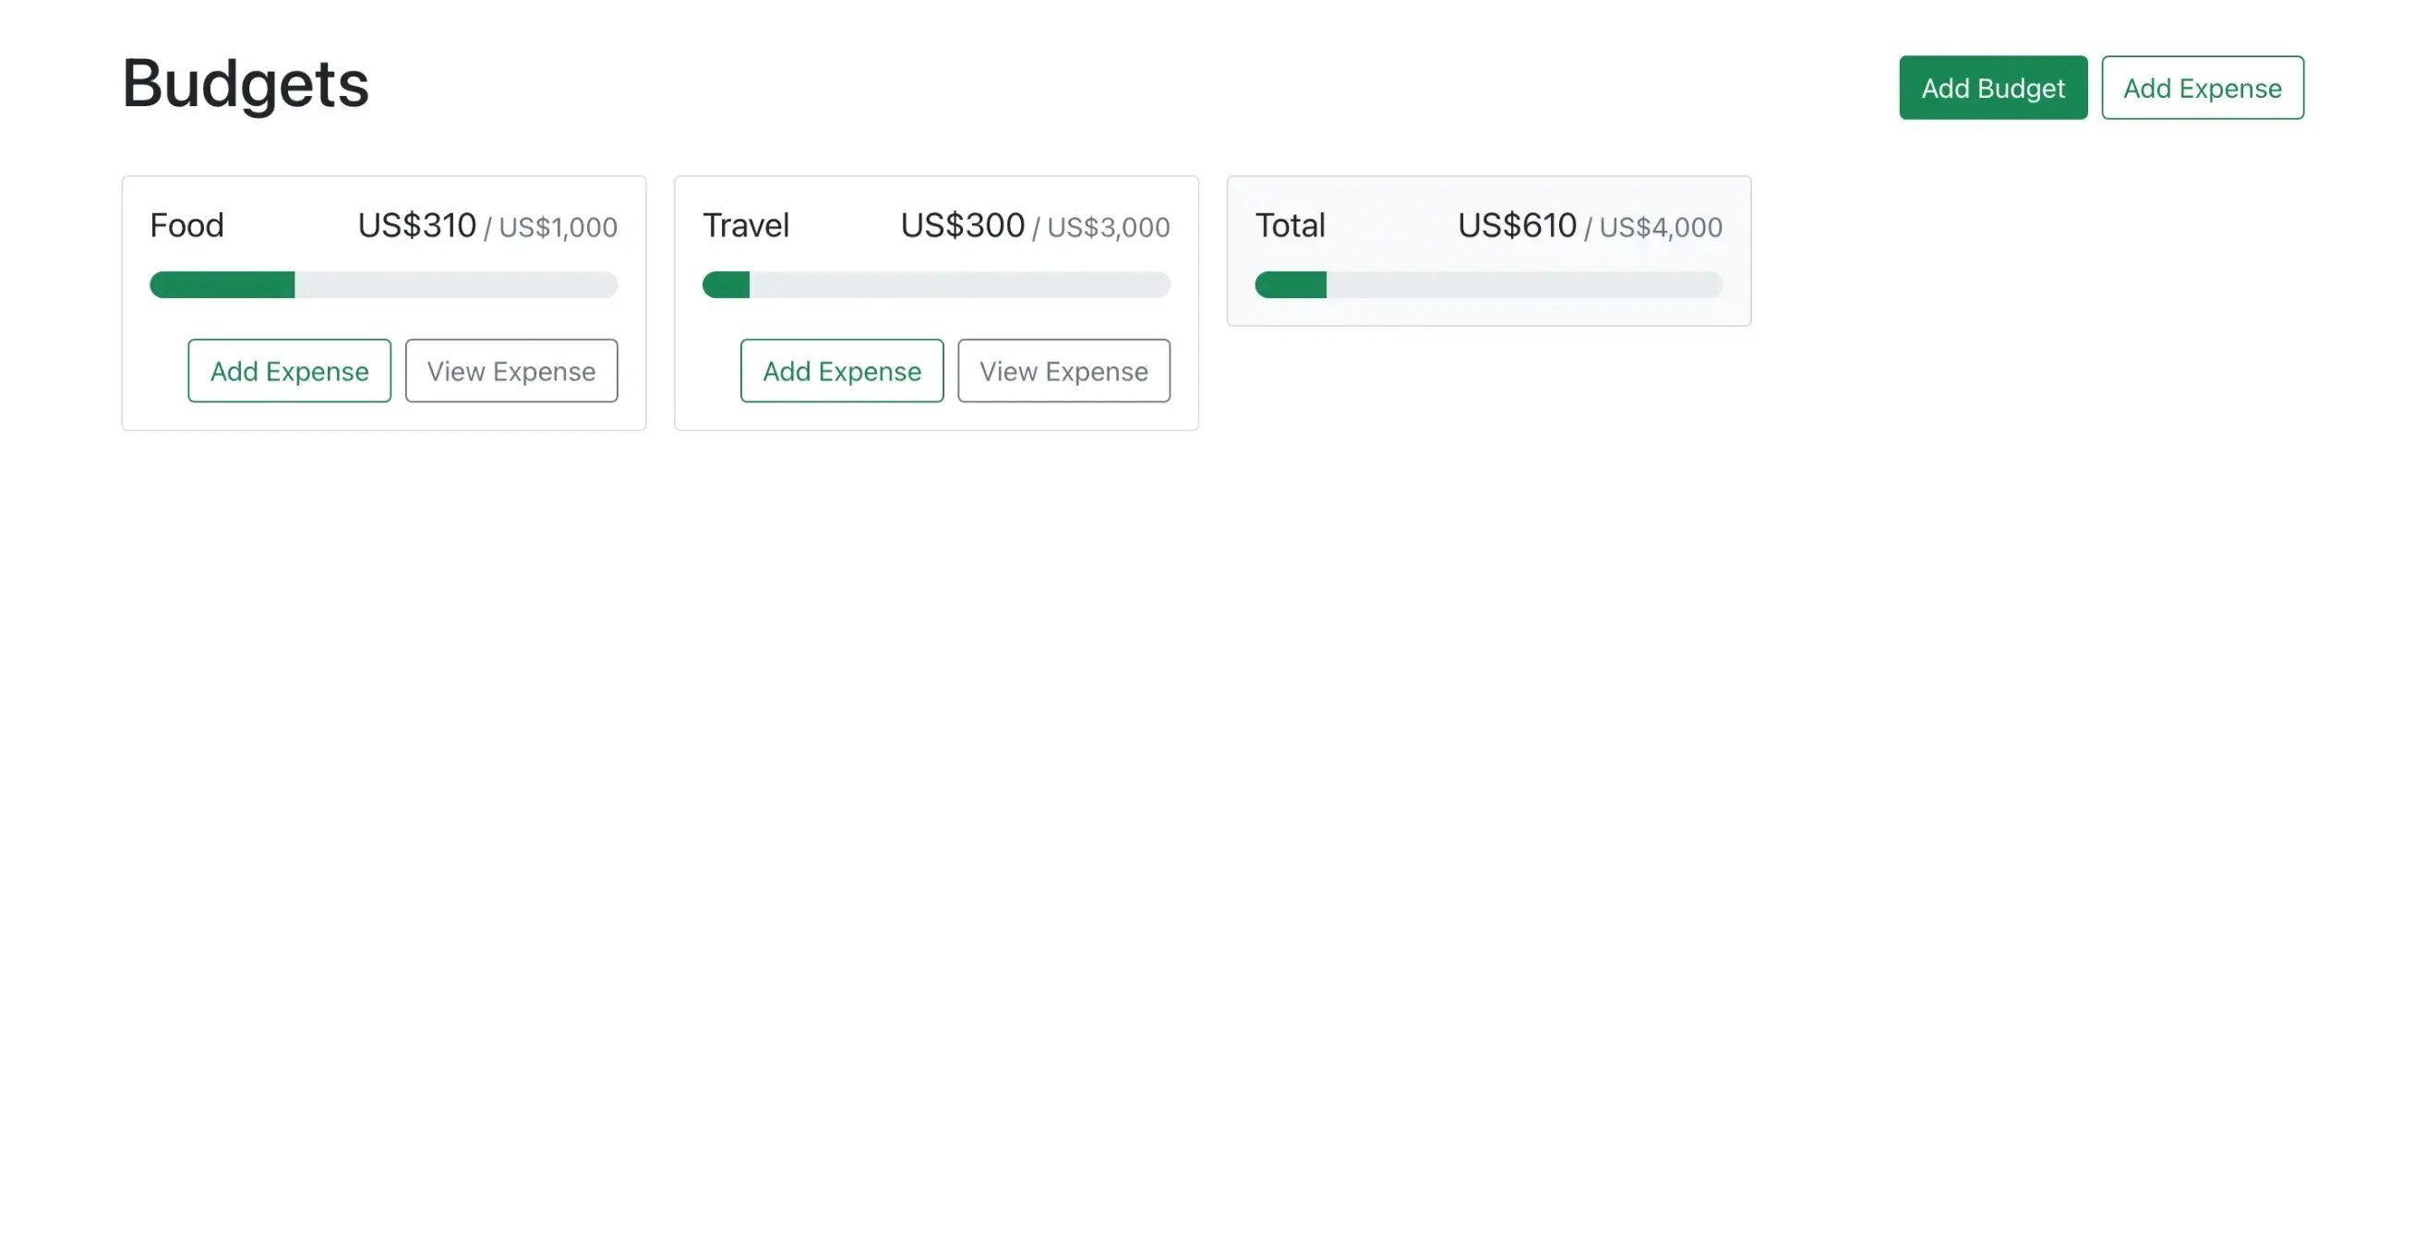Click the Total progress bar

(x=1488, y=284)
